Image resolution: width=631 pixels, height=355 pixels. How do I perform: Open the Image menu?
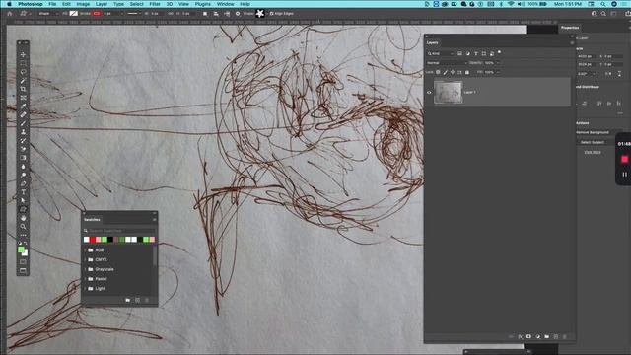(x=83, y=4)
